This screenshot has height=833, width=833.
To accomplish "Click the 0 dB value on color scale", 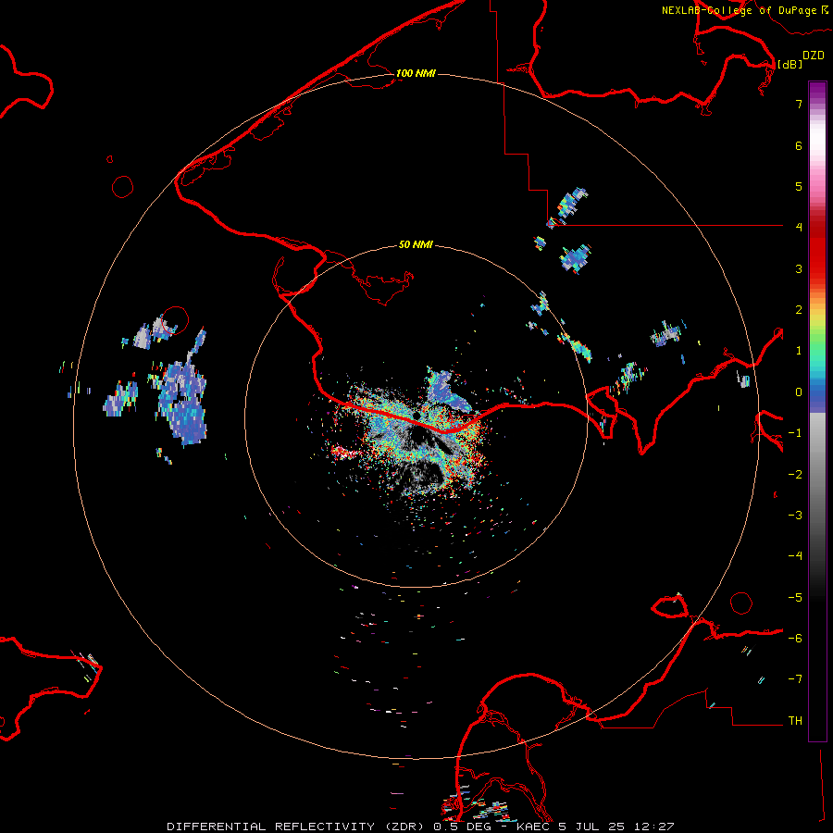I will (799, 392).
